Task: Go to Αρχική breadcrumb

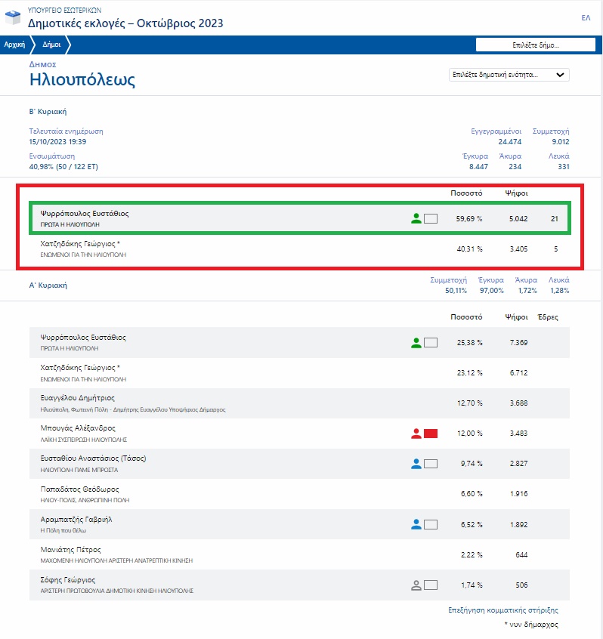Action: [x=14, y=45]
